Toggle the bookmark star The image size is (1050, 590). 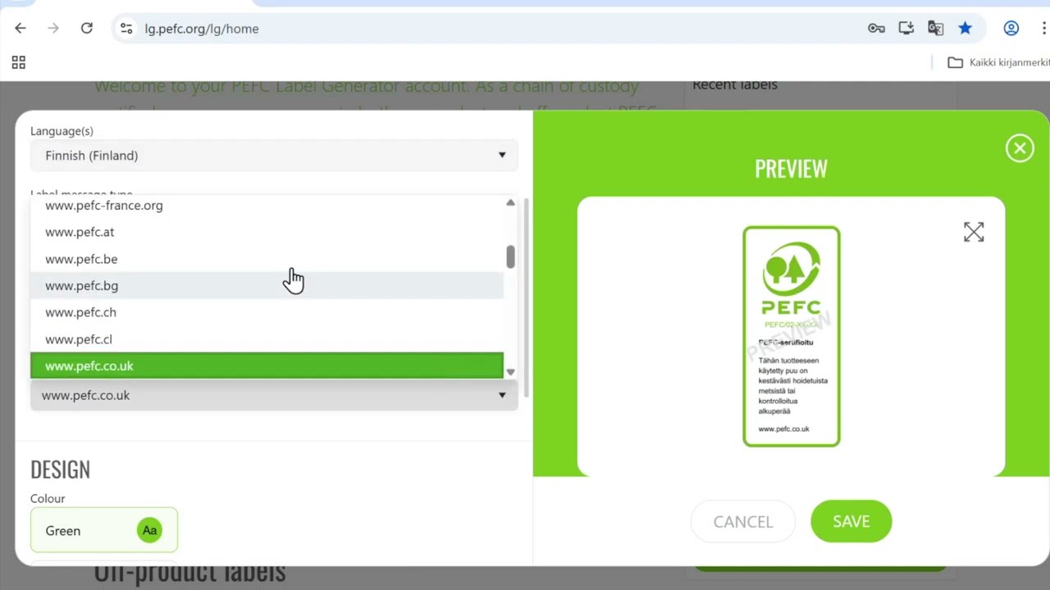pos(965,29)
